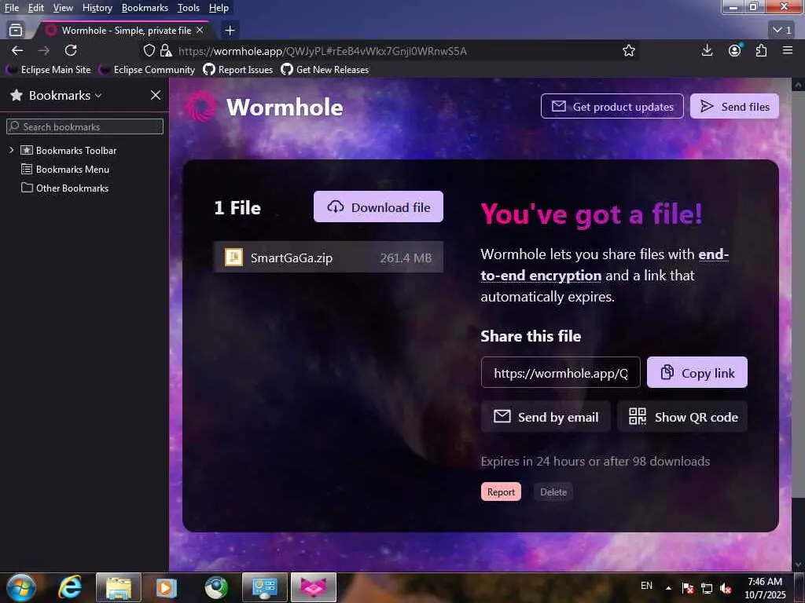
Task: Focus the Search bookmarks field
Action: [85, 126]
